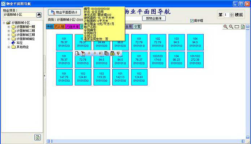
Task: Select unit 103 with area 94.5 in top row
Action: pyautogui.click(x=177, y=42)
